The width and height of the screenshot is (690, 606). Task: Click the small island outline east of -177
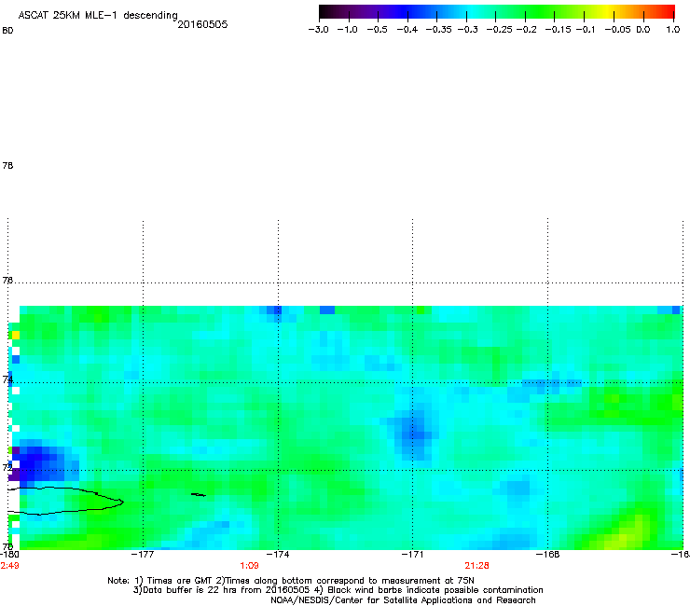click(199, 495)
